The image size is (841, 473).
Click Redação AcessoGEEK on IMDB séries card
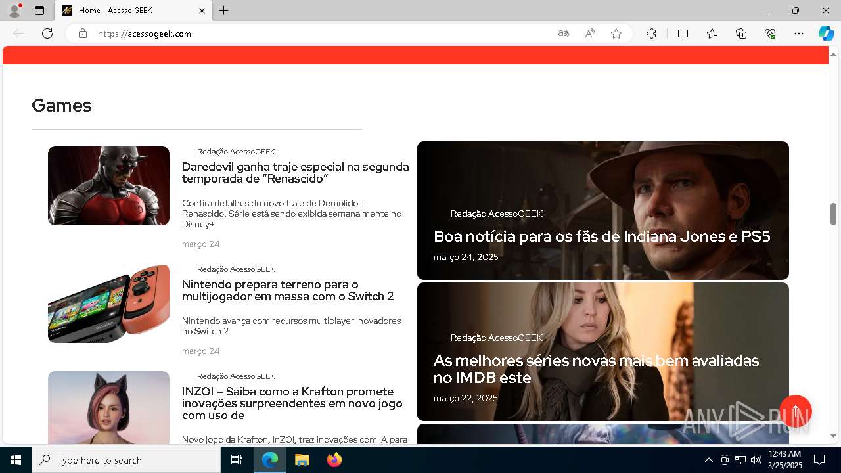[x=497, y=338]
